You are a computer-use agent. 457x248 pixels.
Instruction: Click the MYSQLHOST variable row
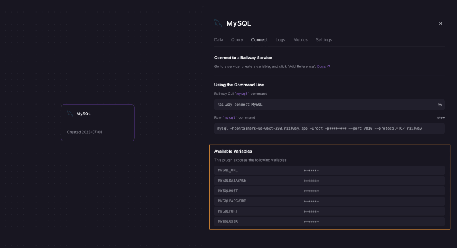pos(330,191)
